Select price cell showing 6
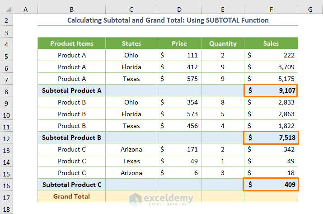 point(179,173)
